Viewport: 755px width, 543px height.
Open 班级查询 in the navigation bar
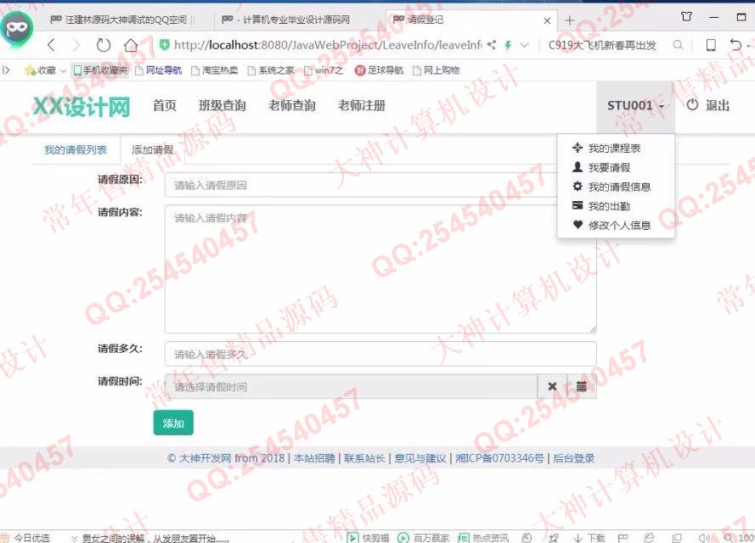(x=223, y=106)
